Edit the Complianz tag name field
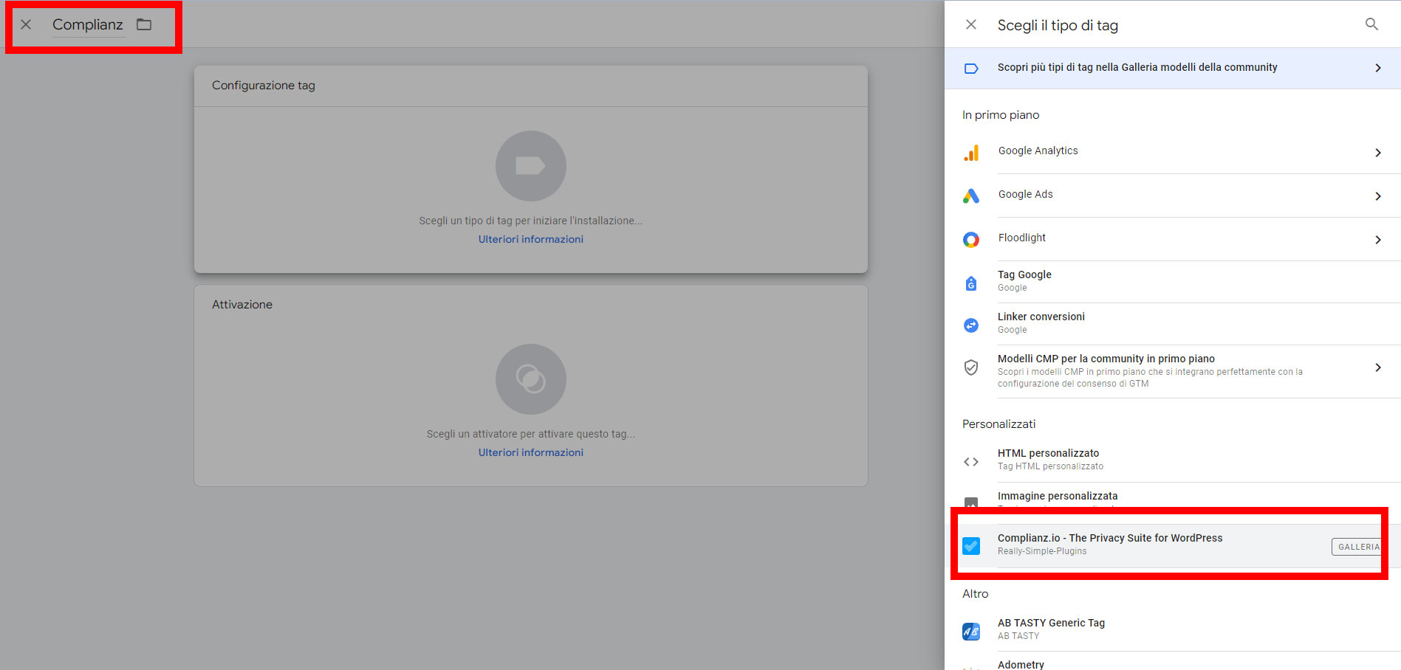 coord(87,25)
